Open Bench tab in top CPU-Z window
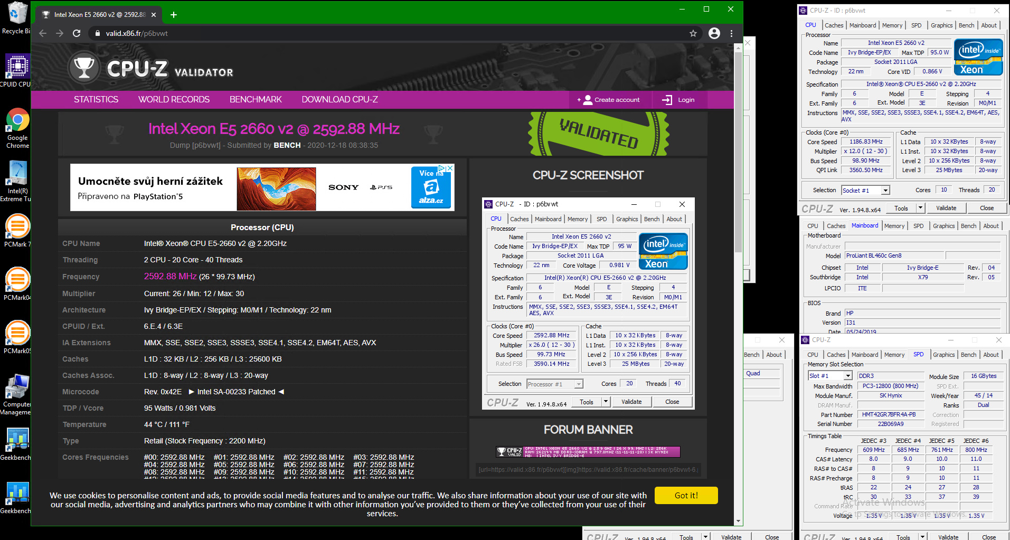Viewport: 1010px width, 540px height. 967,25
